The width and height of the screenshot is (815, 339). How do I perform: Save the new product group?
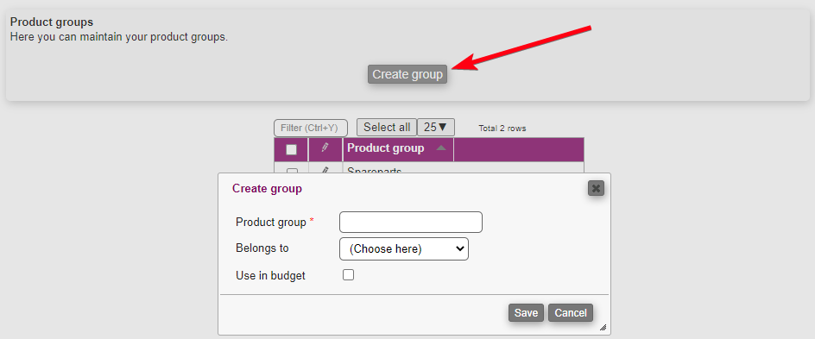pyautogui.click(x=526, y=313)
